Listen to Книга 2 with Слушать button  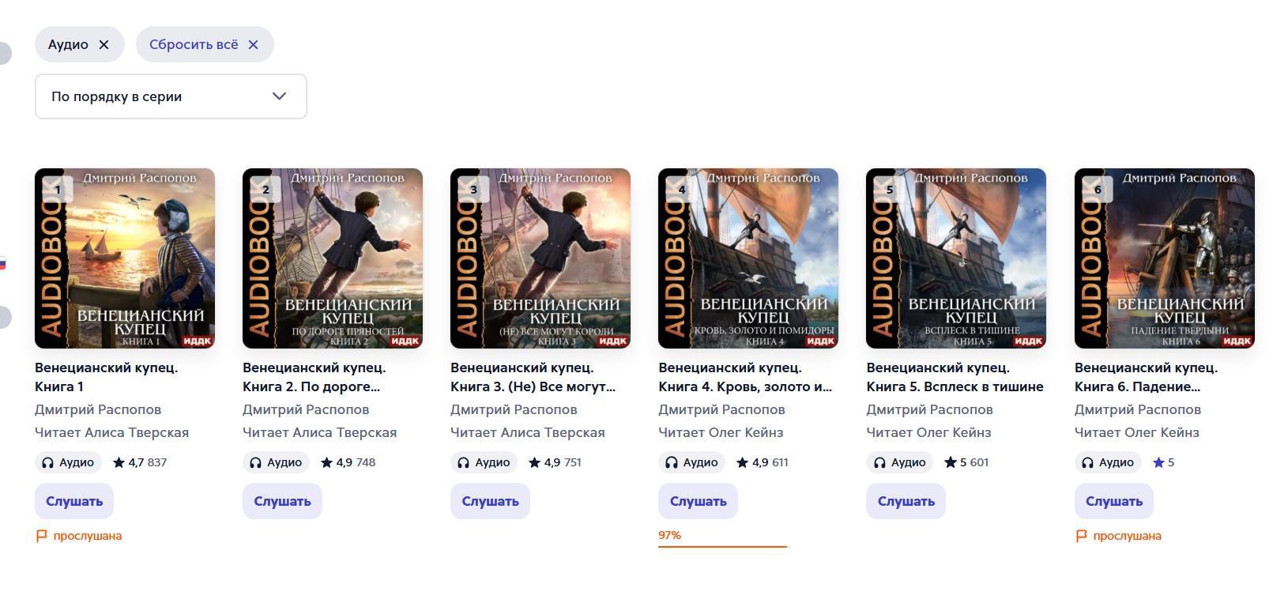click(x=282, y=501)
